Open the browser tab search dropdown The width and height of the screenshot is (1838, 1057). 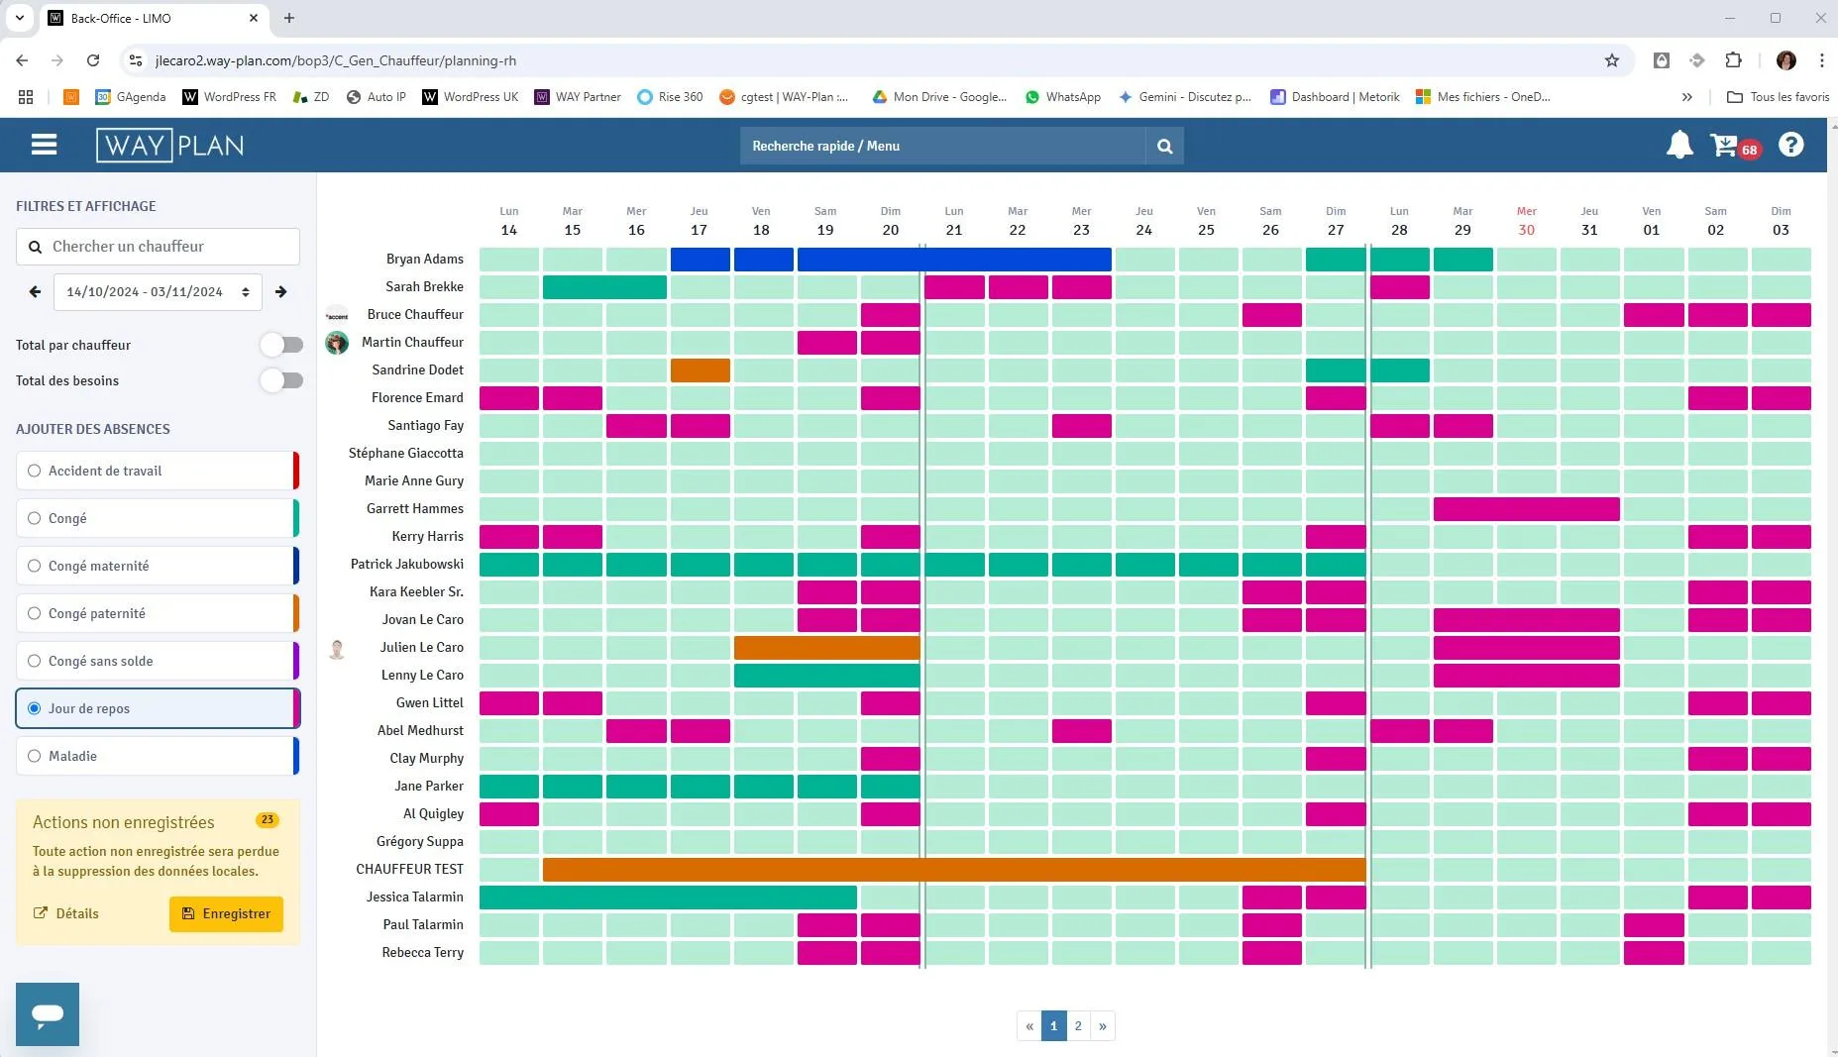(x=19, y=18)
